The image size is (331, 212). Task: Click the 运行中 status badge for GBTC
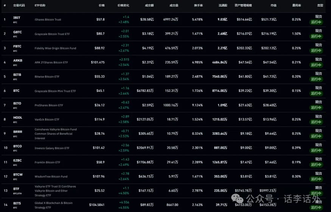316,36
